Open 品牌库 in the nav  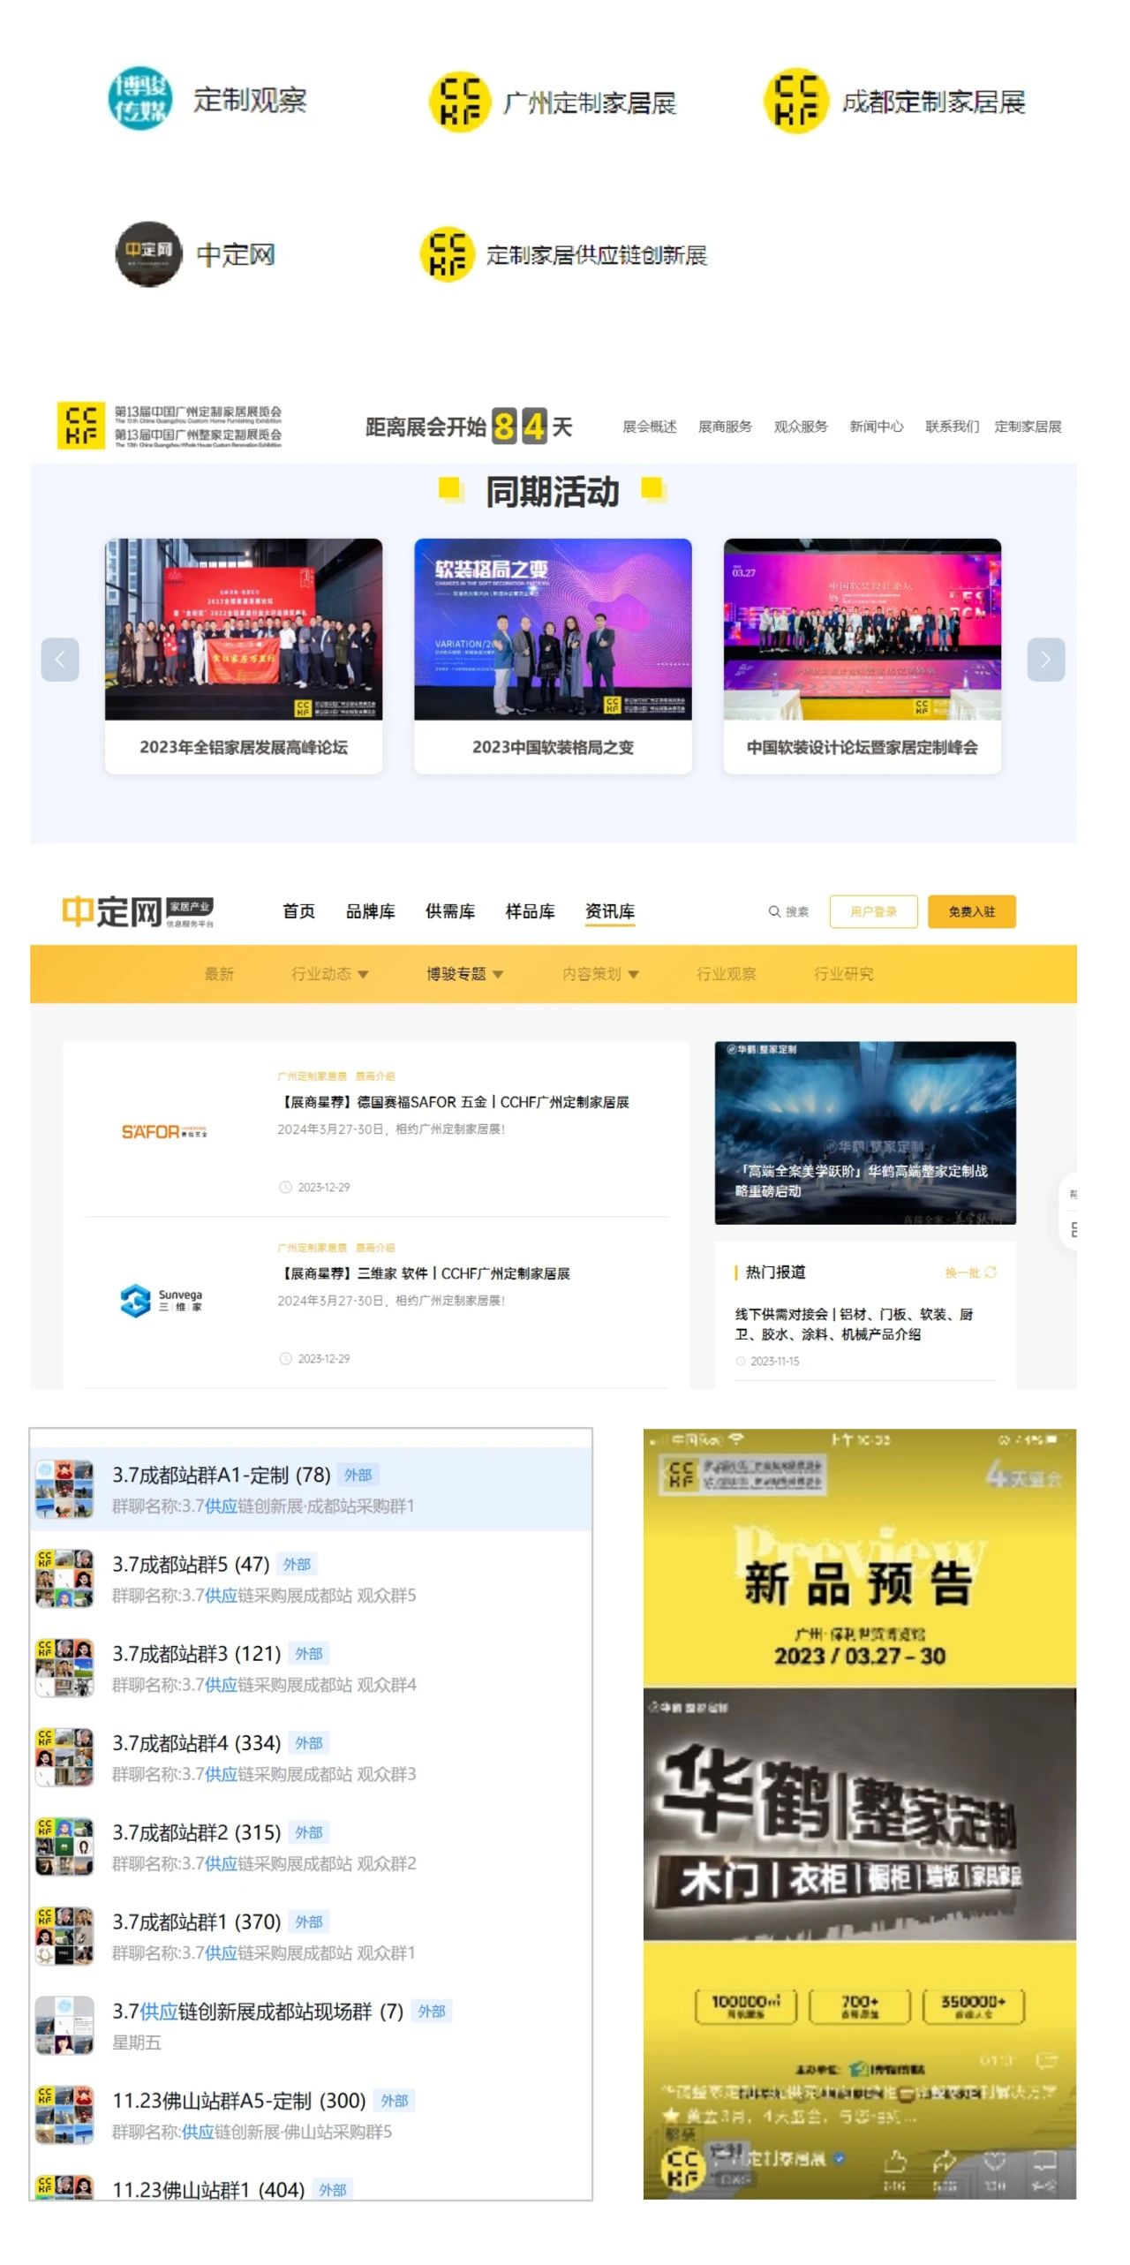(370, 911)
